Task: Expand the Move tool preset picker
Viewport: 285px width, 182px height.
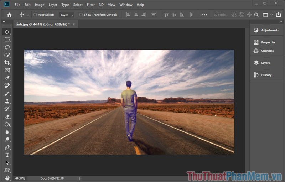Action: tap(28, 15)
